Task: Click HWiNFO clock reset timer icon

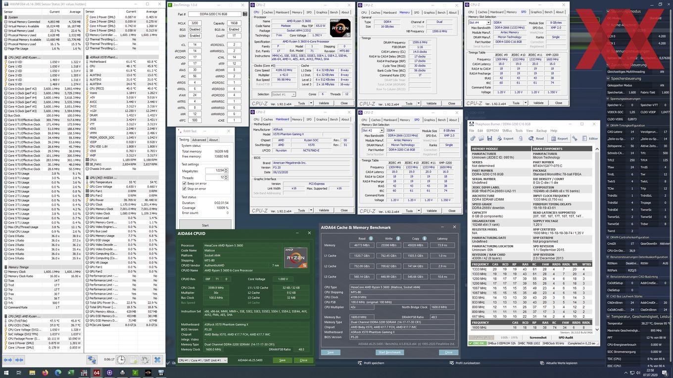Action: [x=121, y=360]
